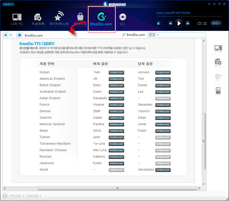Click the status bar sync icon
Screen dimensions: 229x201
[5, 196]
